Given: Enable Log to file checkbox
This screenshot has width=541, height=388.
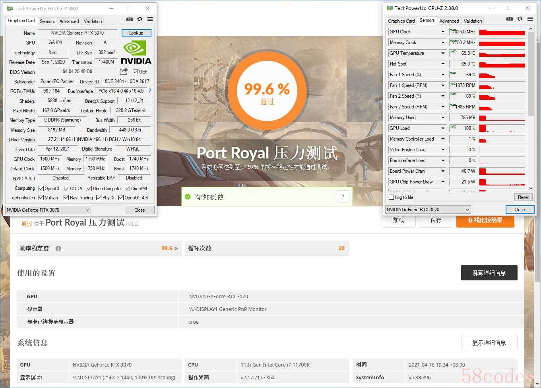Looking at the screenshot, I should (391, 197).
